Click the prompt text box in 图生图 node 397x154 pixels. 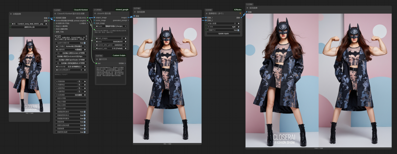pyautogui.click(x=111, y=32)
